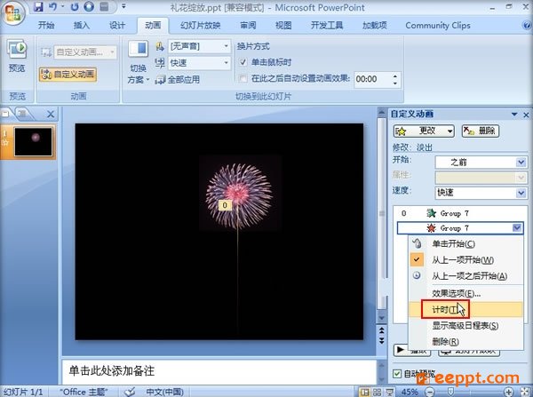Toggle the 自动预览 auto preview checkbox
Viewport: 533px width, 397px height.
coord(397,374)
